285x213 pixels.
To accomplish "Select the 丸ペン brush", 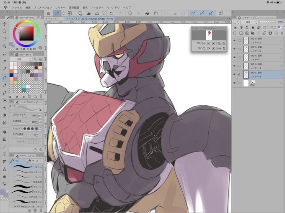I will [26, 177].
